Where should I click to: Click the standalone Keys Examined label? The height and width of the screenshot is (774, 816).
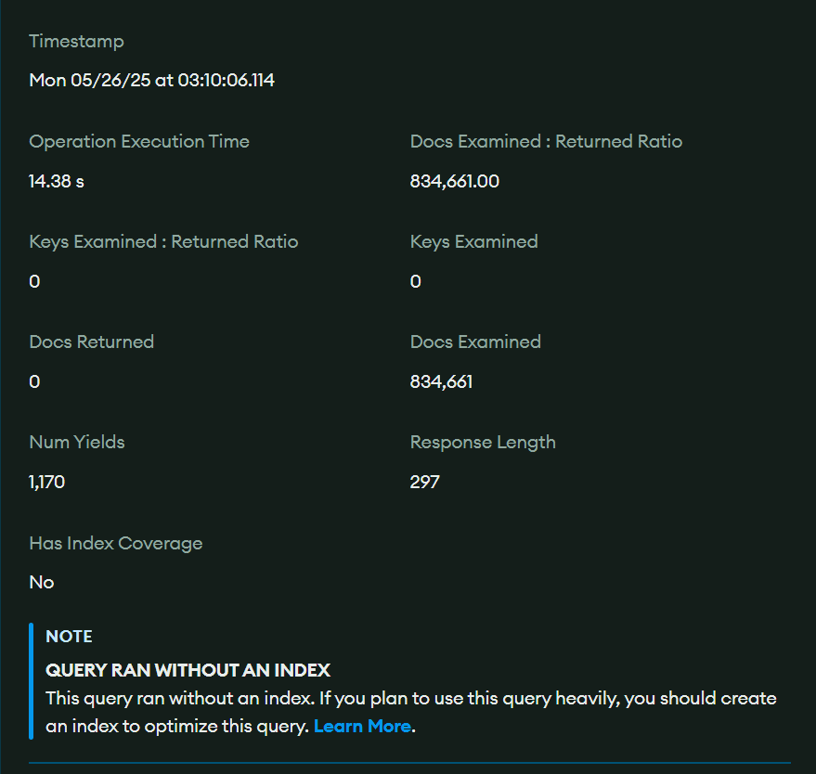coord(473,242)
